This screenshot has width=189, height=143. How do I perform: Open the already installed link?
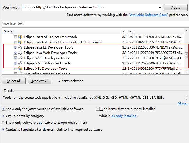124,116
